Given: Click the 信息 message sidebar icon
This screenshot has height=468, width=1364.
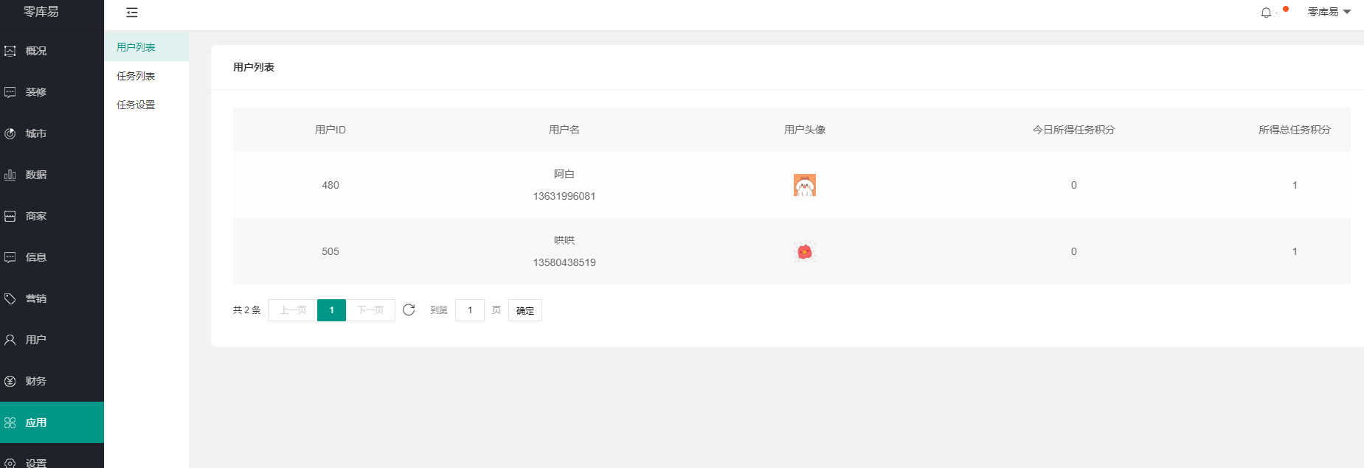Looking at the screenshot, I should click(x=10, y=257).
